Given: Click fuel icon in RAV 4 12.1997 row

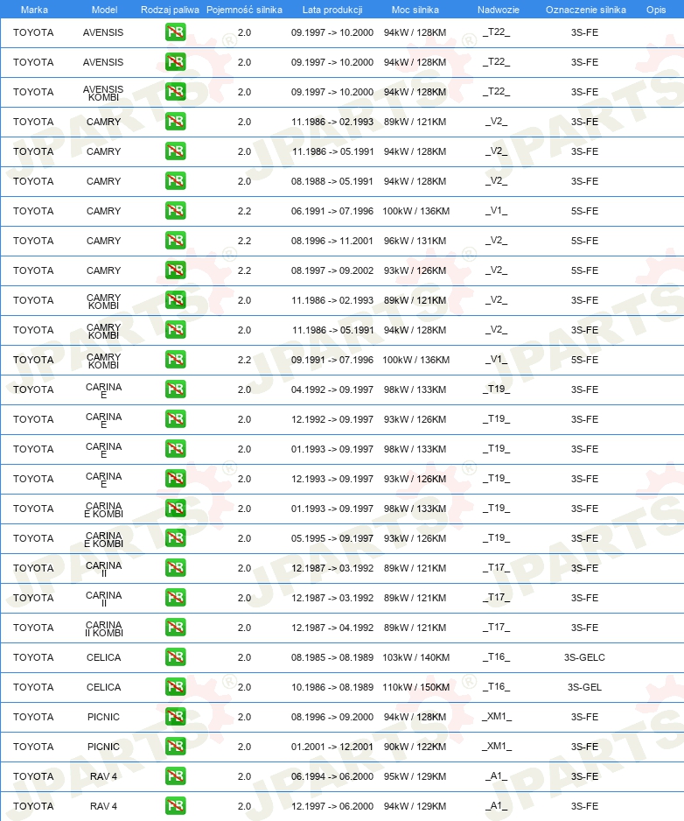Looking at the screenshot, I should (x=175, y=806).
